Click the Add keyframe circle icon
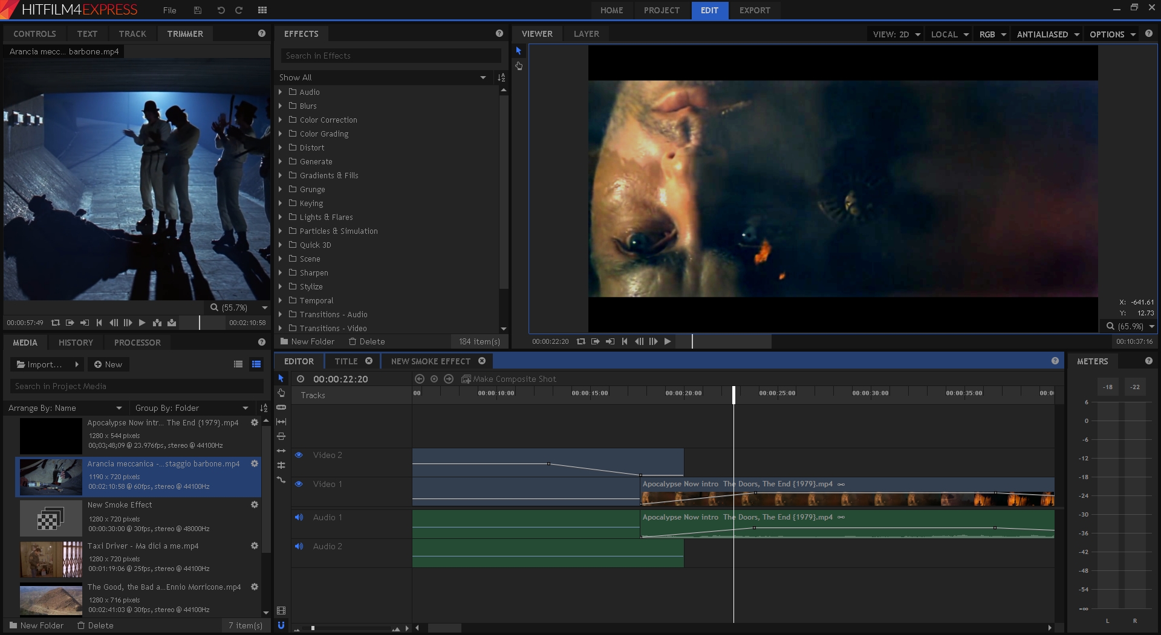Viewport: 1161px width, 635px height. click(434, 379)
